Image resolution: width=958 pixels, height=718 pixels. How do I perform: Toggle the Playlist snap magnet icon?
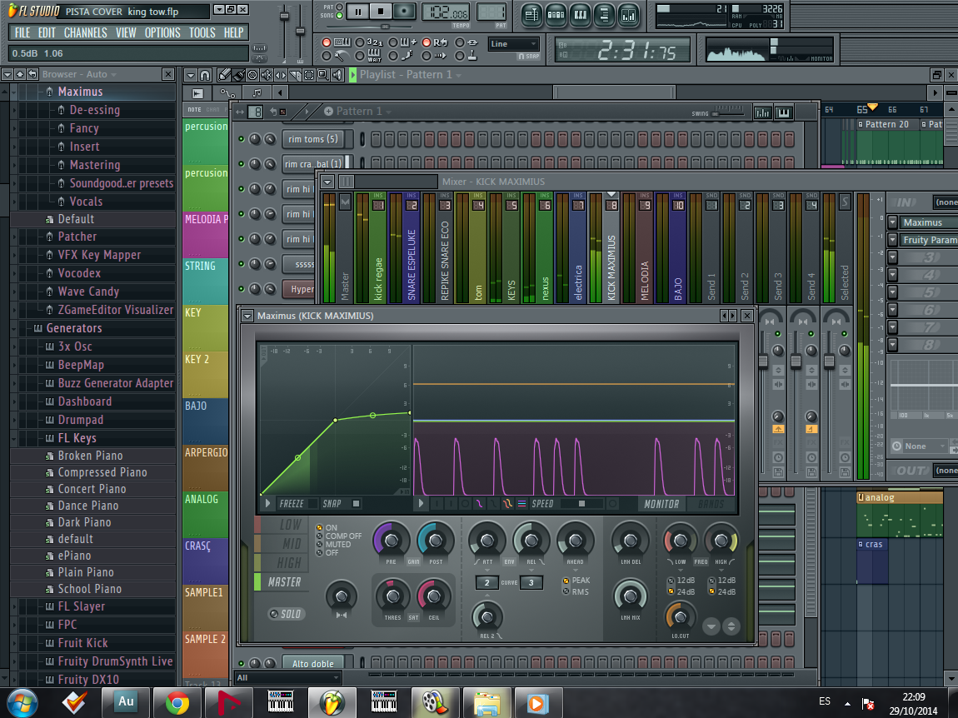pyautogui.click(x=205, y=75)
